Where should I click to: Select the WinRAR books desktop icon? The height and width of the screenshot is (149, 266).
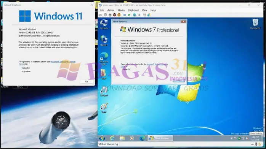104,74
